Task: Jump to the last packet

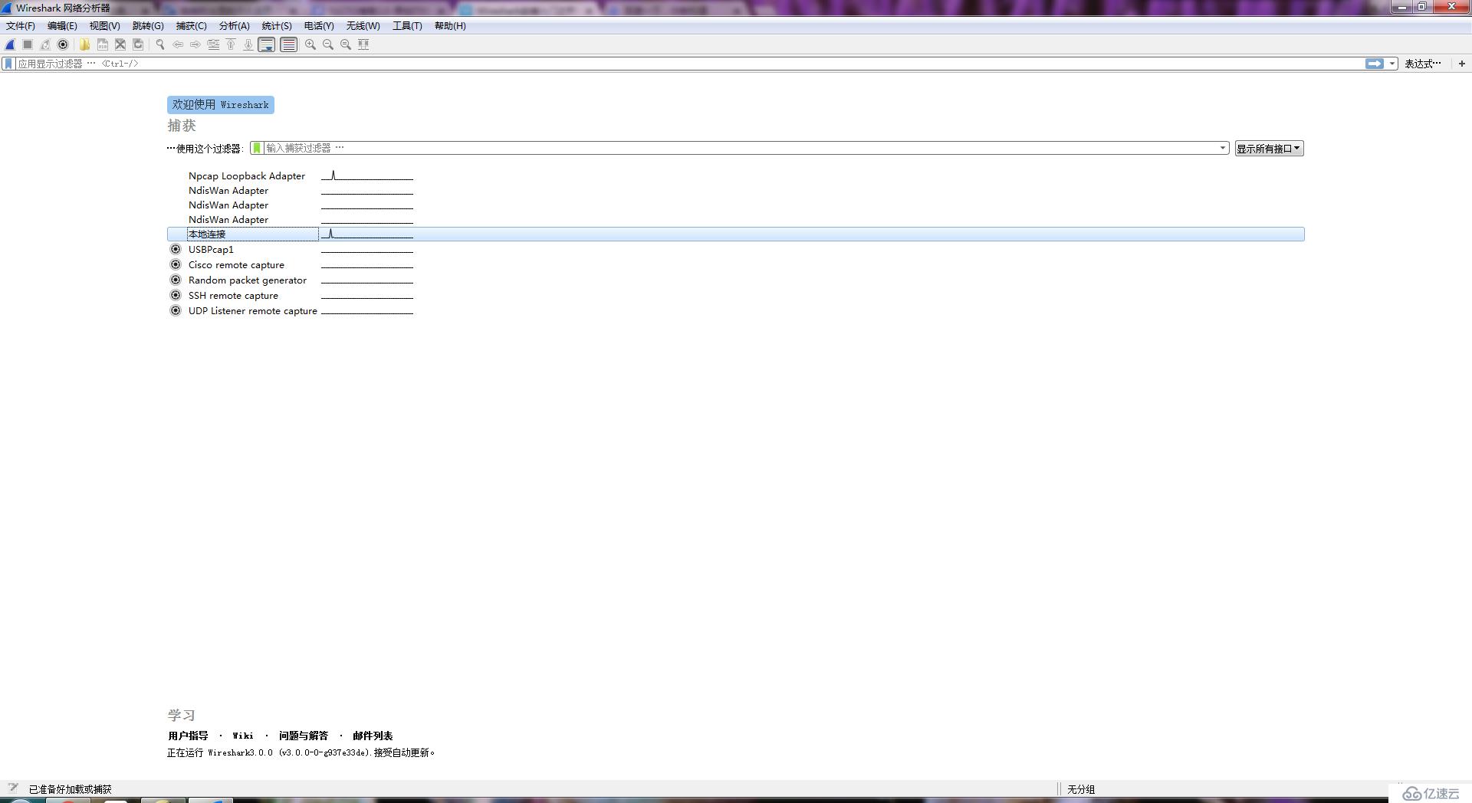Action: pyautogui.click(x=248, y=44)
